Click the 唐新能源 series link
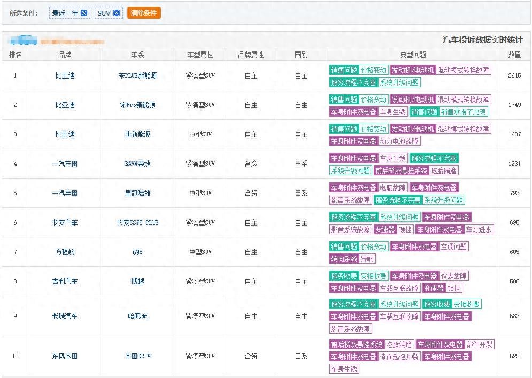 pos(137,135)
